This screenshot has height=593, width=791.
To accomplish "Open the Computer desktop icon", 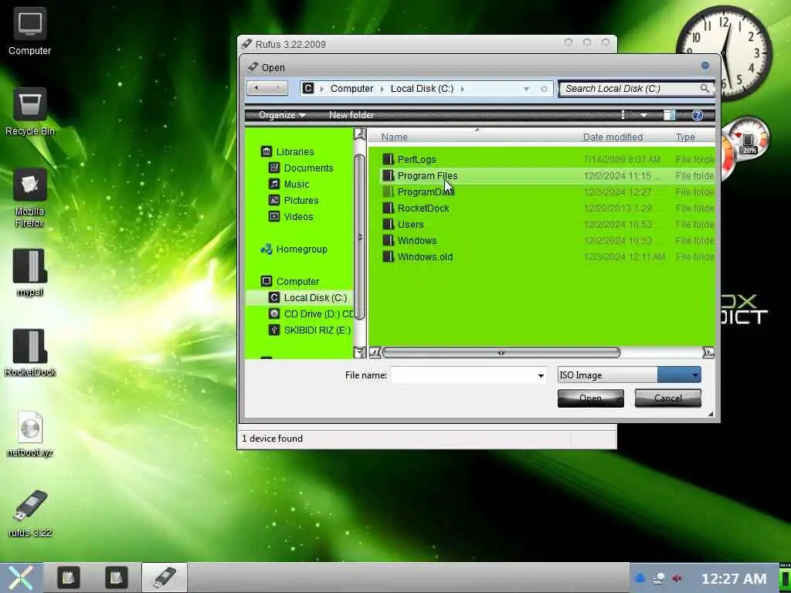I will tap(30, 31).
